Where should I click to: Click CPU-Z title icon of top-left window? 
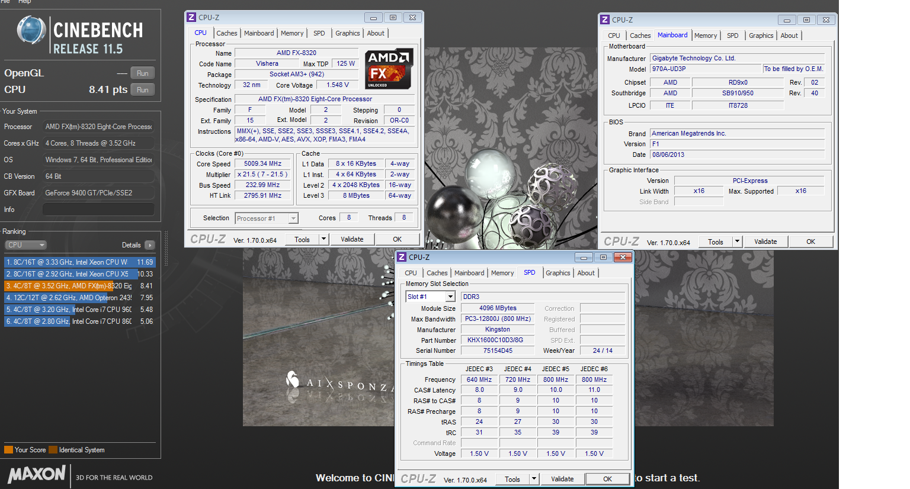191,18
